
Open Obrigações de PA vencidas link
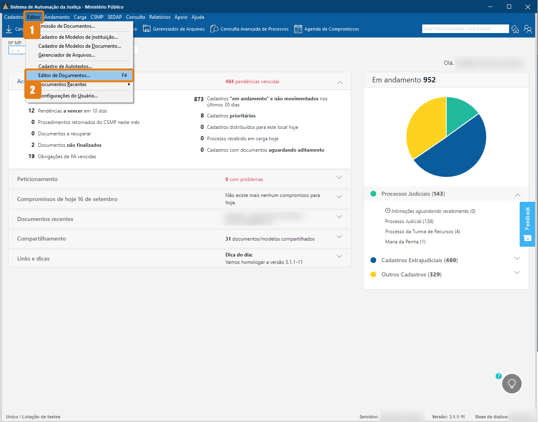pyautogui.click(x=67, y=157)
